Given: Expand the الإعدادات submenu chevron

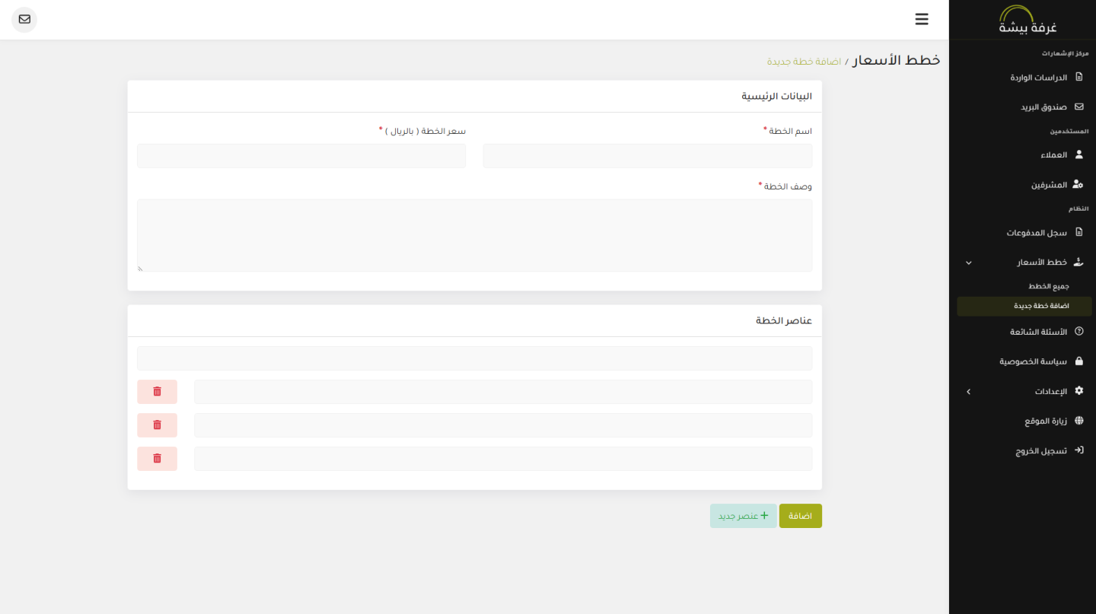Looking at the screenshot, I should 968,391.
